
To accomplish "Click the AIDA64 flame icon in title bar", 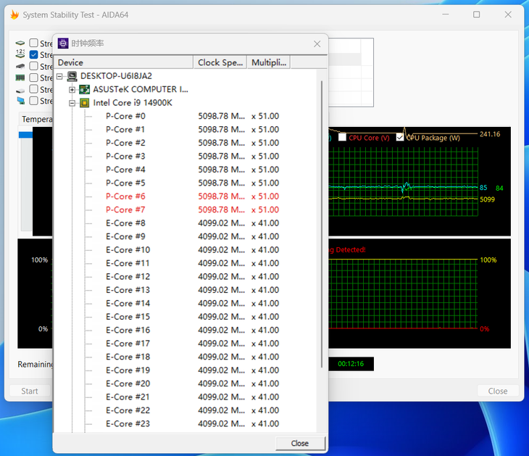I will 14,14.
